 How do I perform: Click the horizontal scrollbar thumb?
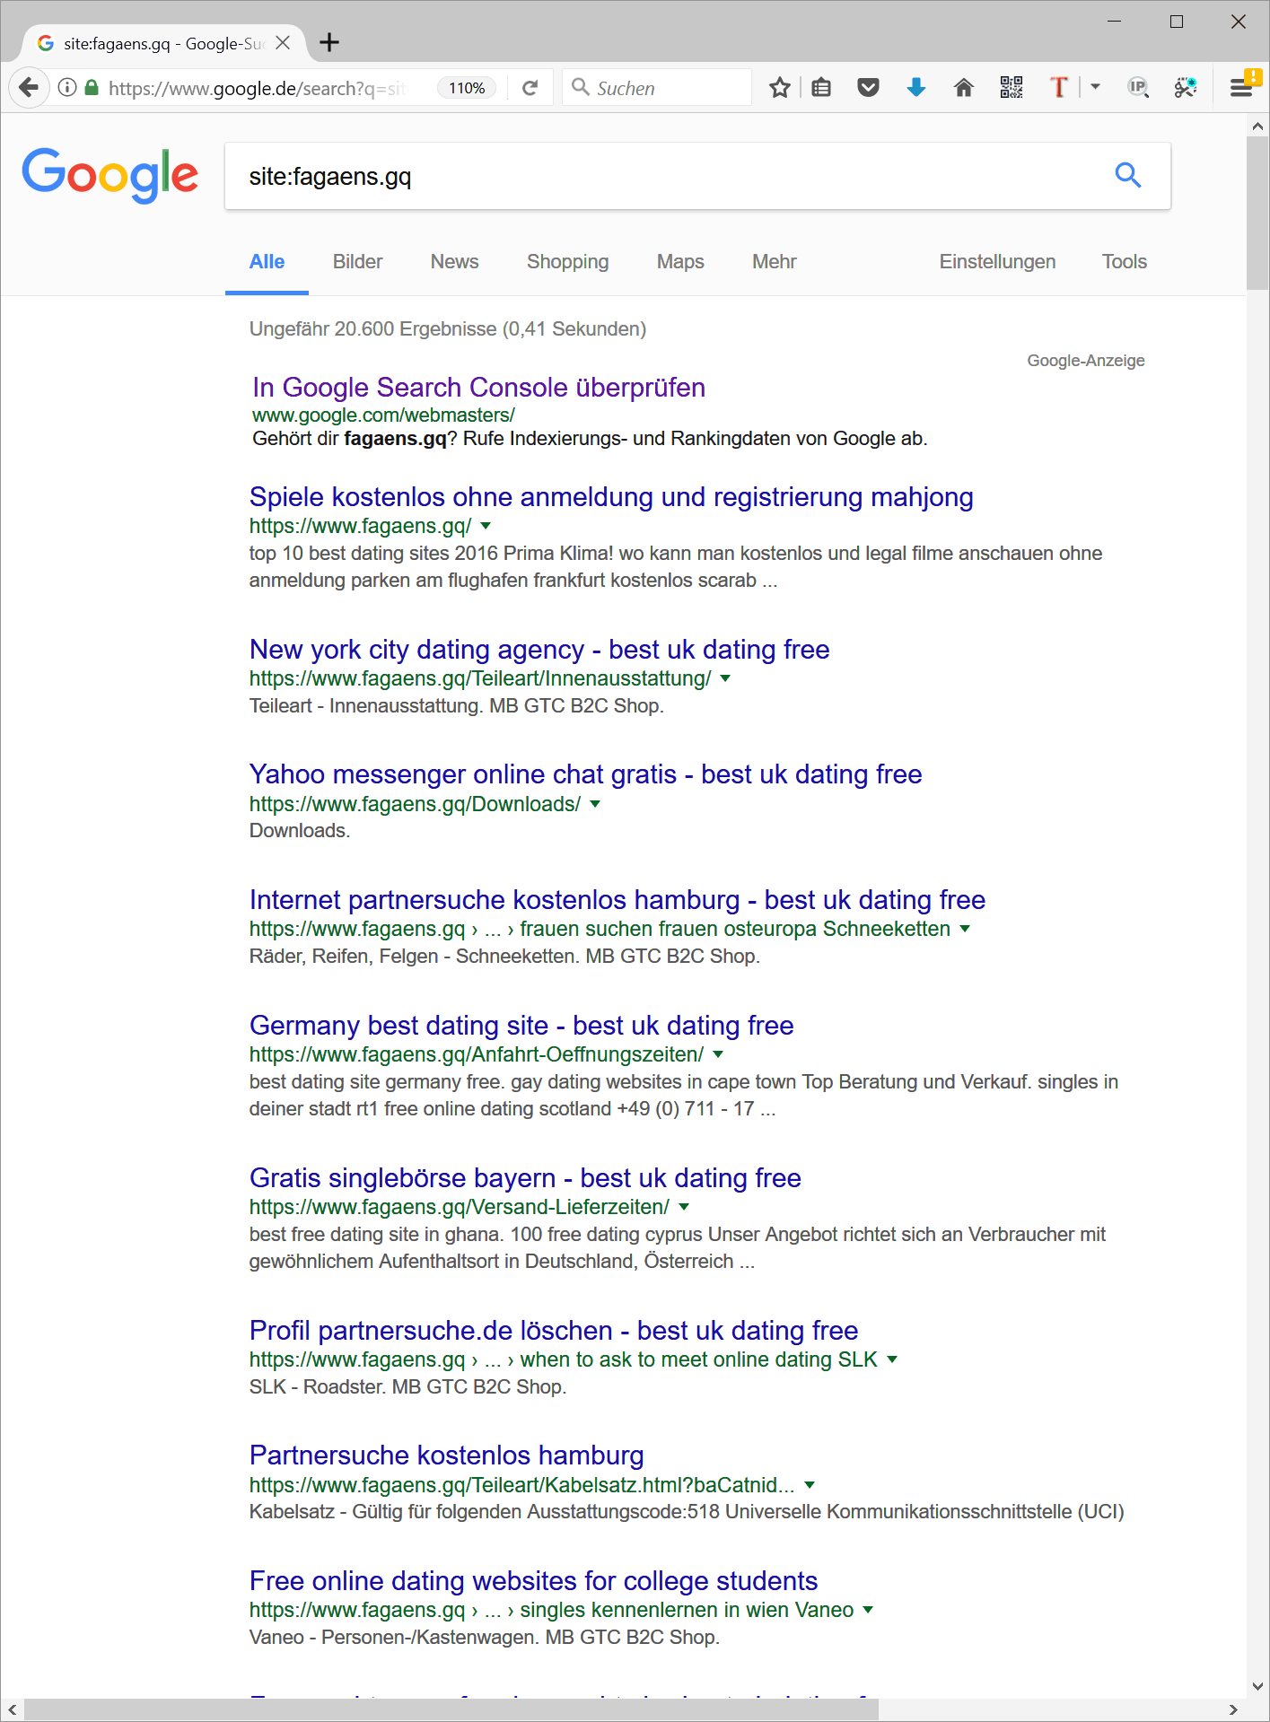point(451,1709)
